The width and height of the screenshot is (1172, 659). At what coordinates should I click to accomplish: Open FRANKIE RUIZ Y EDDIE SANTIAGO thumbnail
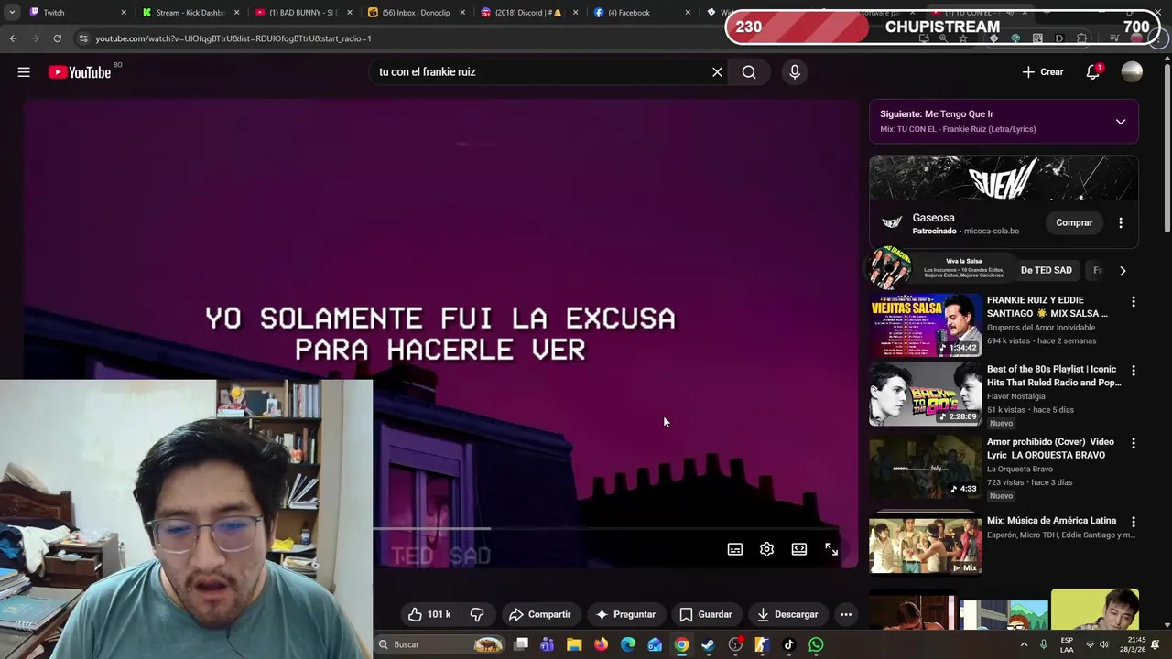(925, 325)
